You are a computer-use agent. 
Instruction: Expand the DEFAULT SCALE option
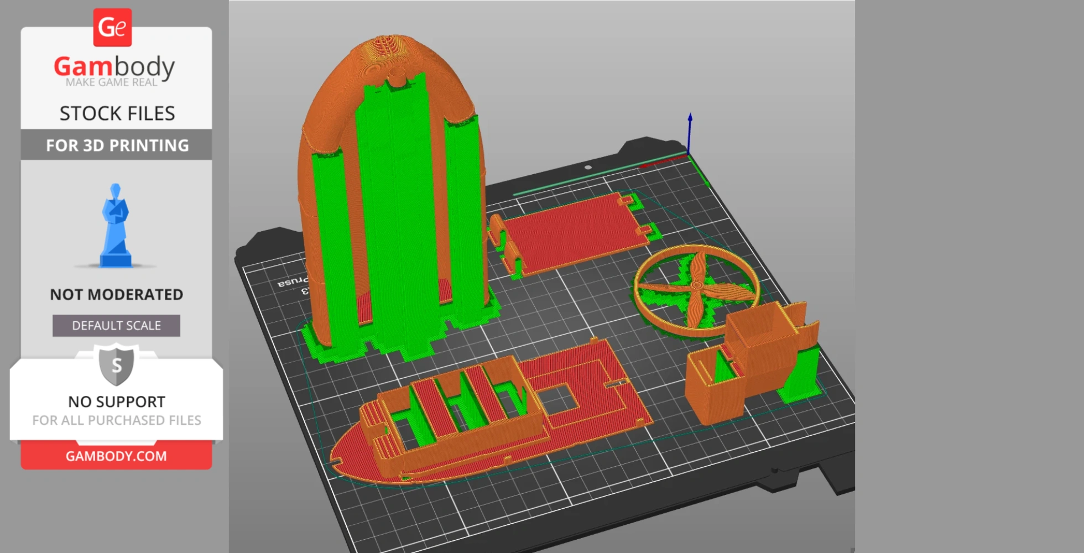[x=116, y=325]
